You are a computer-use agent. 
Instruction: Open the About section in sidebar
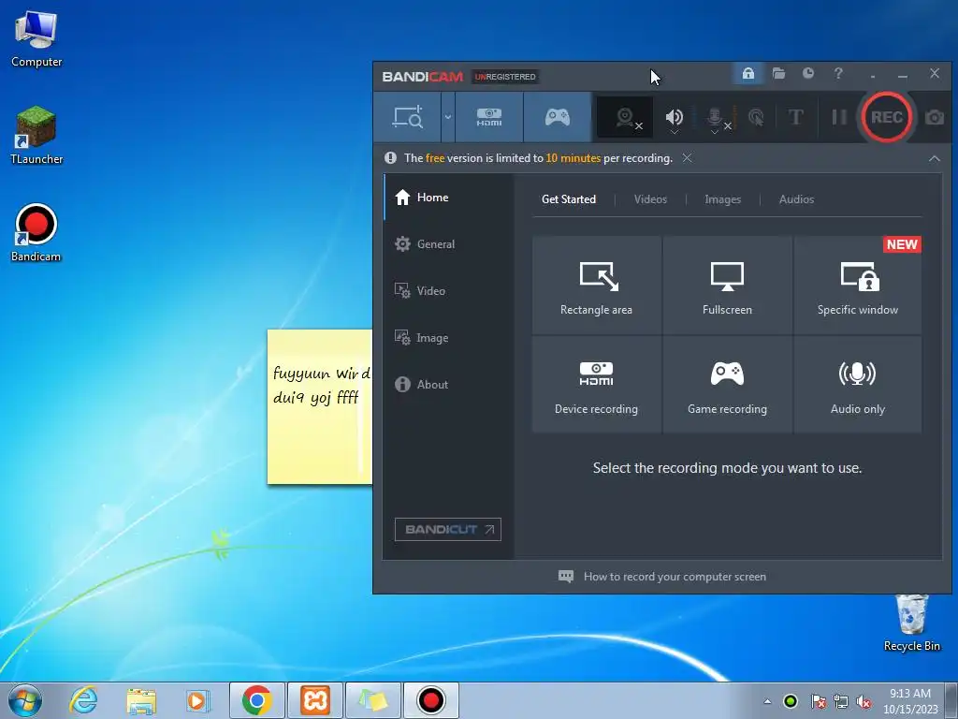point(449,385)
